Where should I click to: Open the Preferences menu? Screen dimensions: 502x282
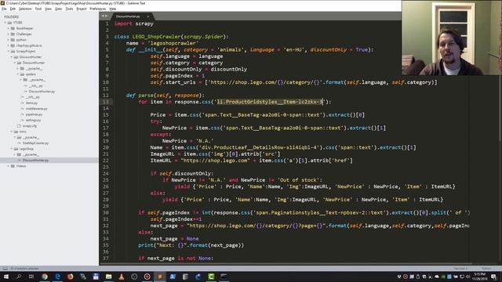(x=97, y=9)
